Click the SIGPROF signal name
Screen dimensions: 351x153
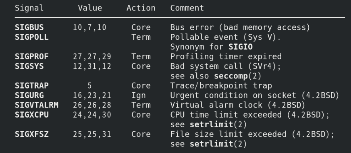31,57
